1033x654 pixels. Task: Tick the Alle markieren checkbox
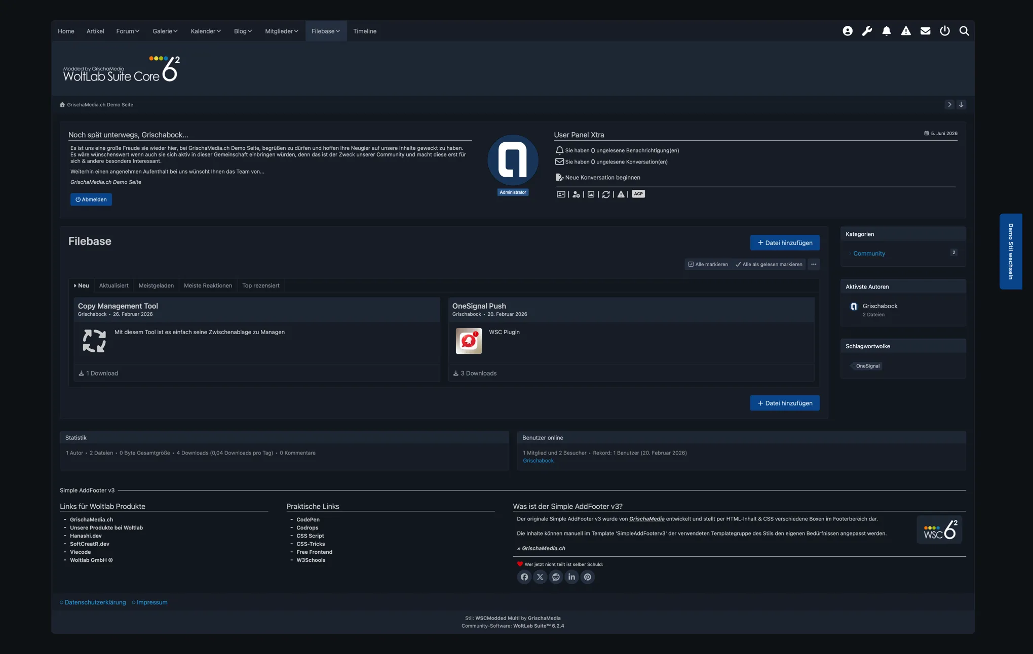[691, 264]
